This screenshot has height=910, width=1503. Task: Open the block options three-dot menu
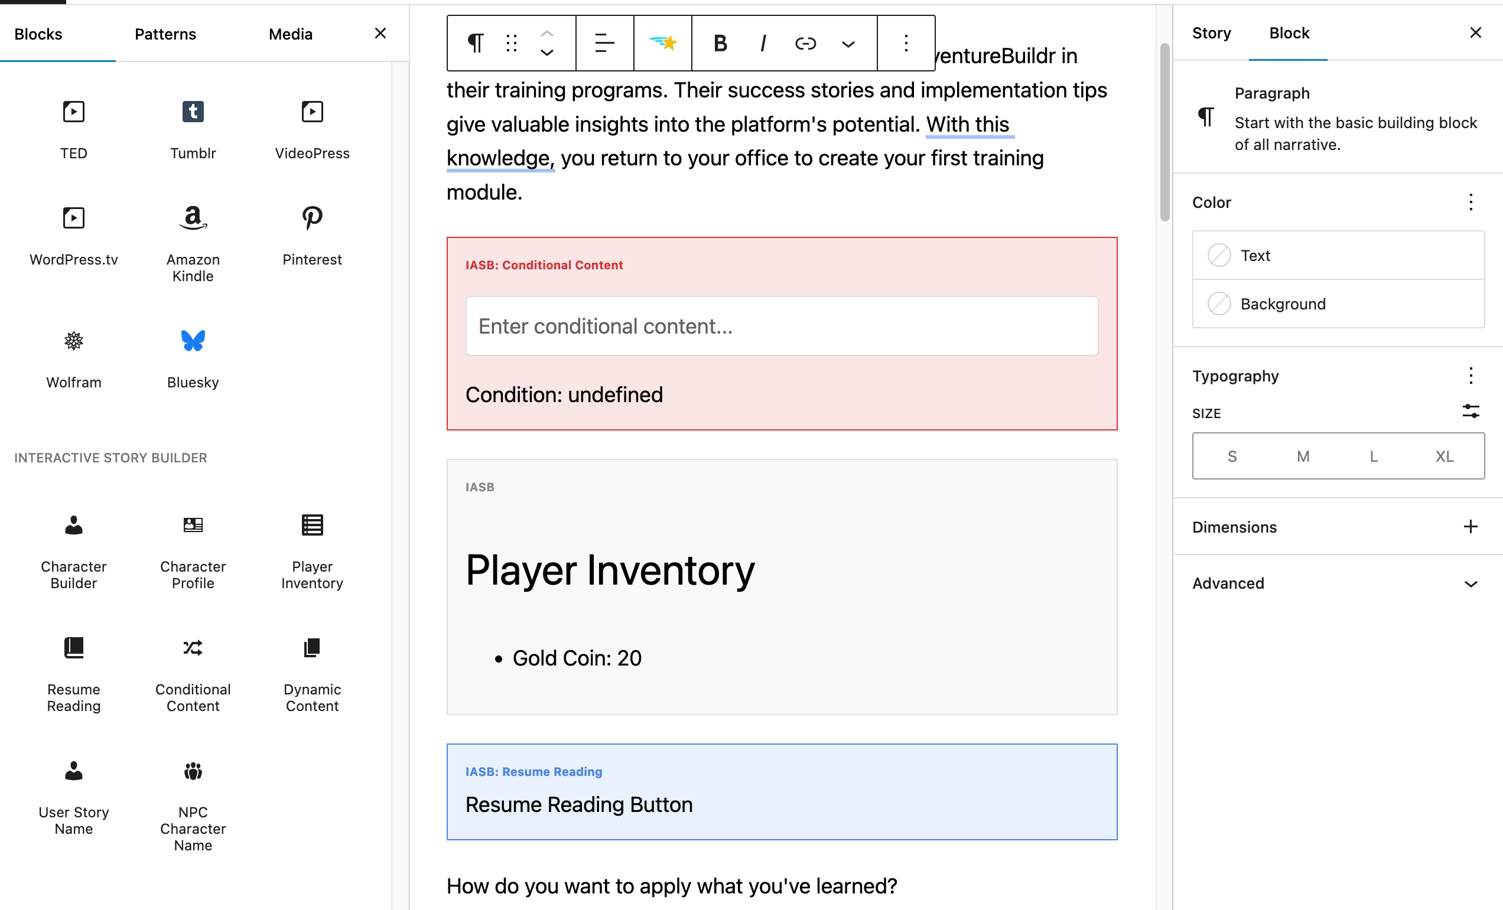[906, 43]
